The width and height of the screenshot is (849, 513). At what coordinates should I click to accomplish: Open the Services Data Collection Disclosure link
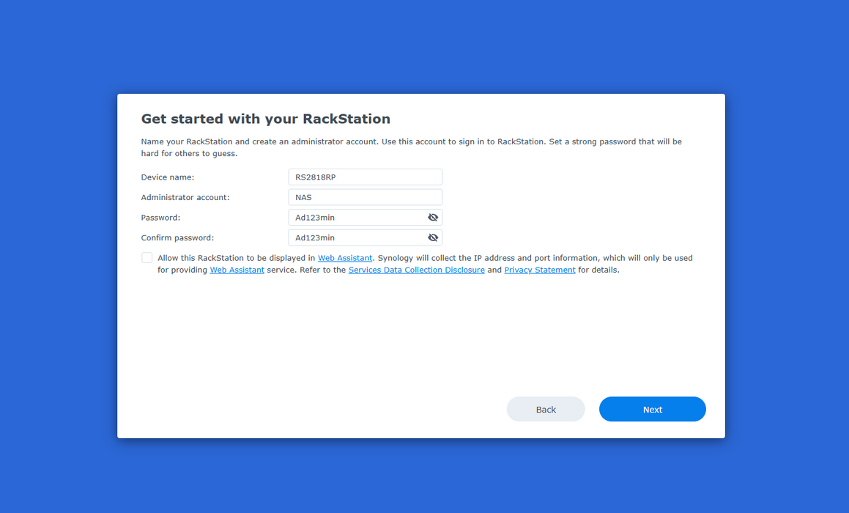pyautogui.click(x=416, y=270)
